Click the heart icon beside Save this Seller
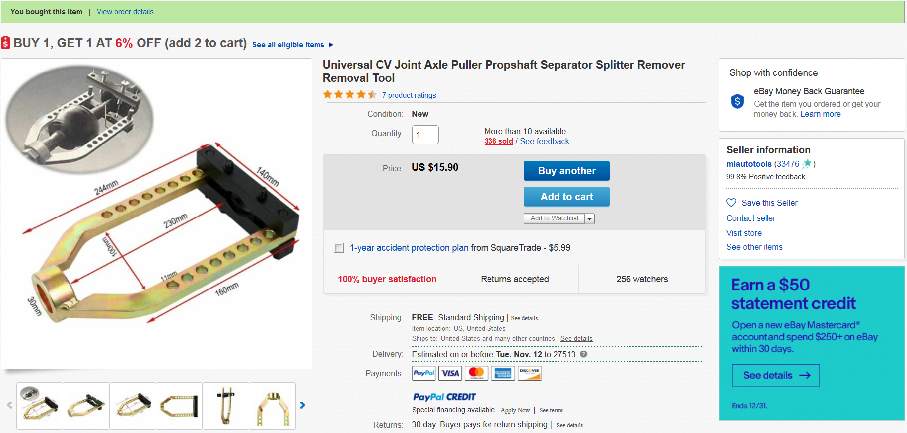The width and height of the screenshot is (907, 433). pyautogui.click(x=731, y=203)
